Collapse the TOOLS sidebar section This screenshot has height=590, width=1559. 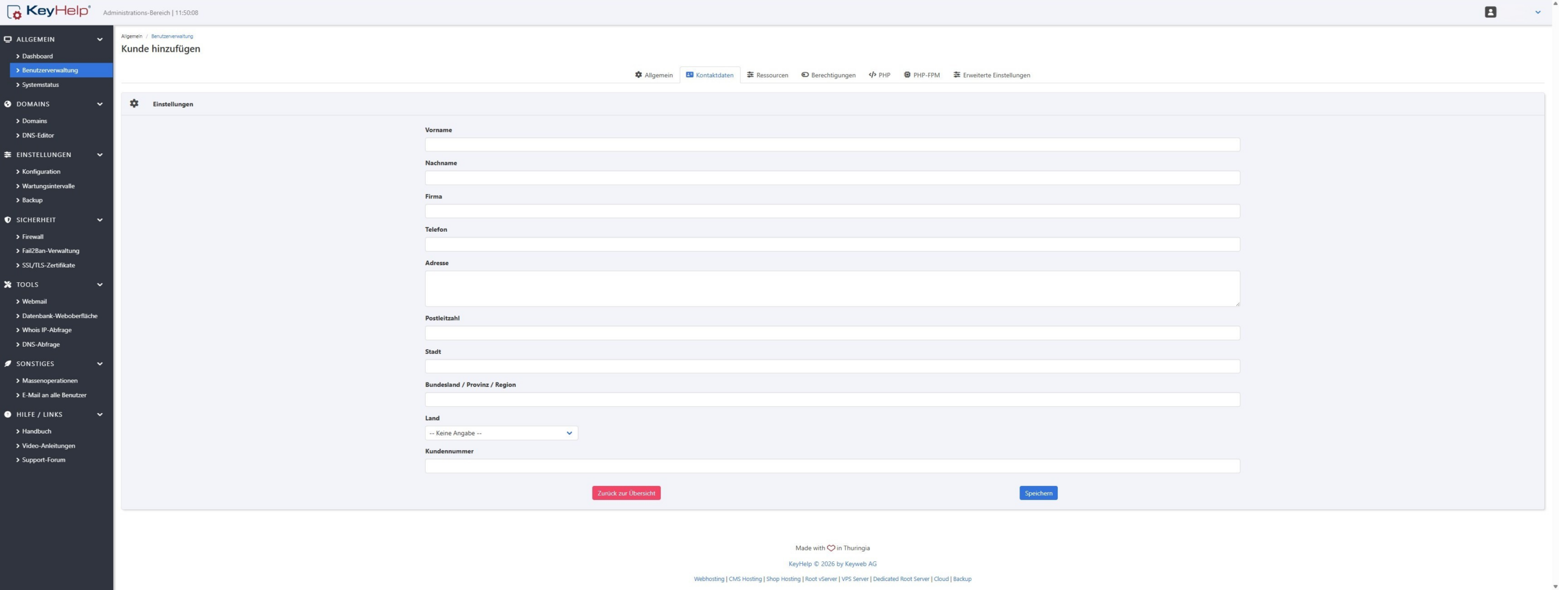tap(100, 285)
